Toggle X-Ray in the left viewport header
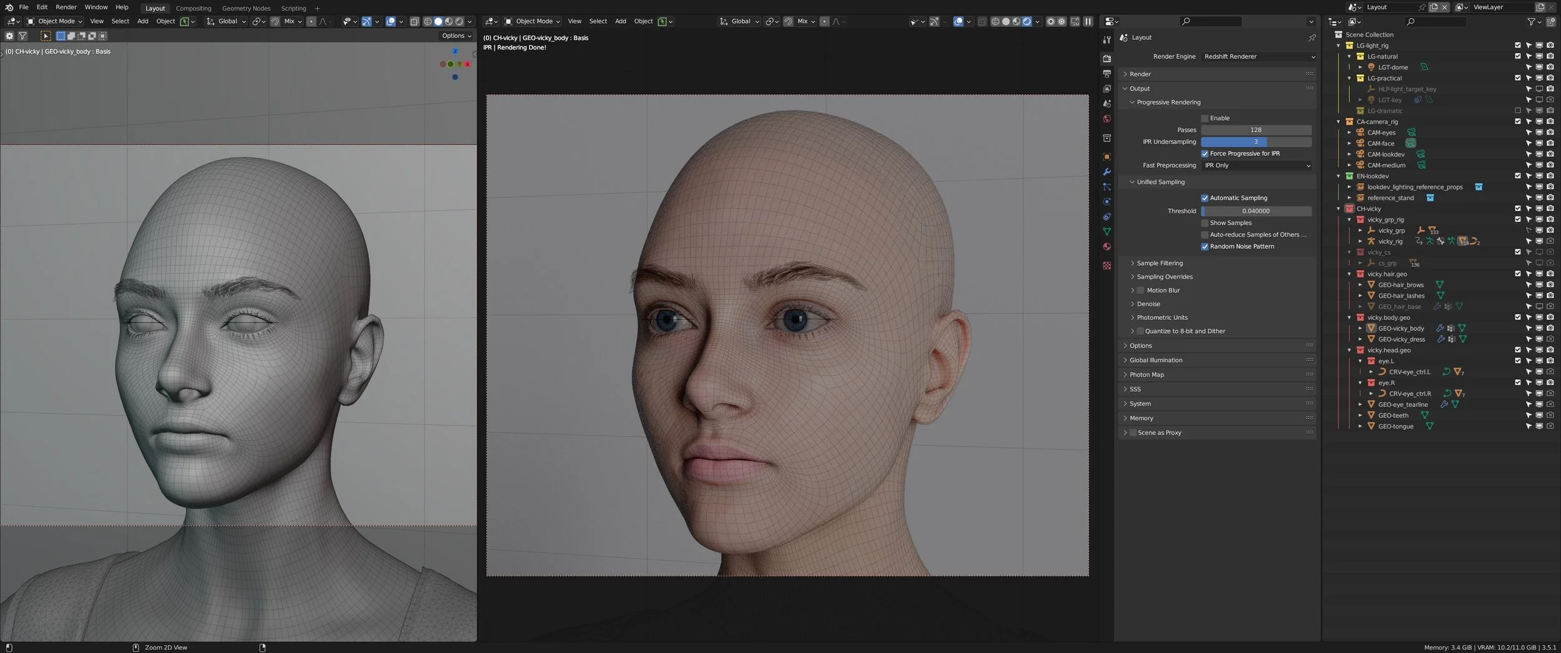 pos(415,21)
